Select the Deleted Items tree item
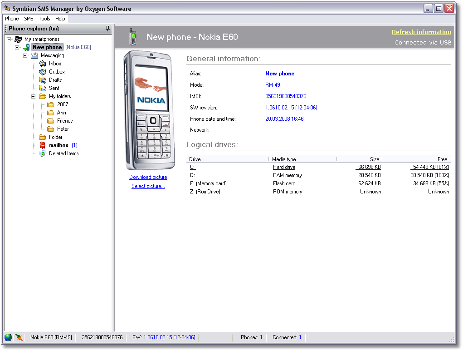Image resolution: width=463 pixels, height=351 pixels. [64, 153]
